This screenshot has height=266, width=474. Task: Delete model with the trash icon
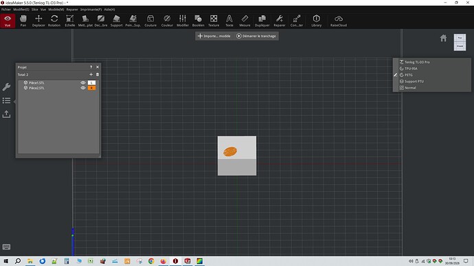(x=98, y=75)
